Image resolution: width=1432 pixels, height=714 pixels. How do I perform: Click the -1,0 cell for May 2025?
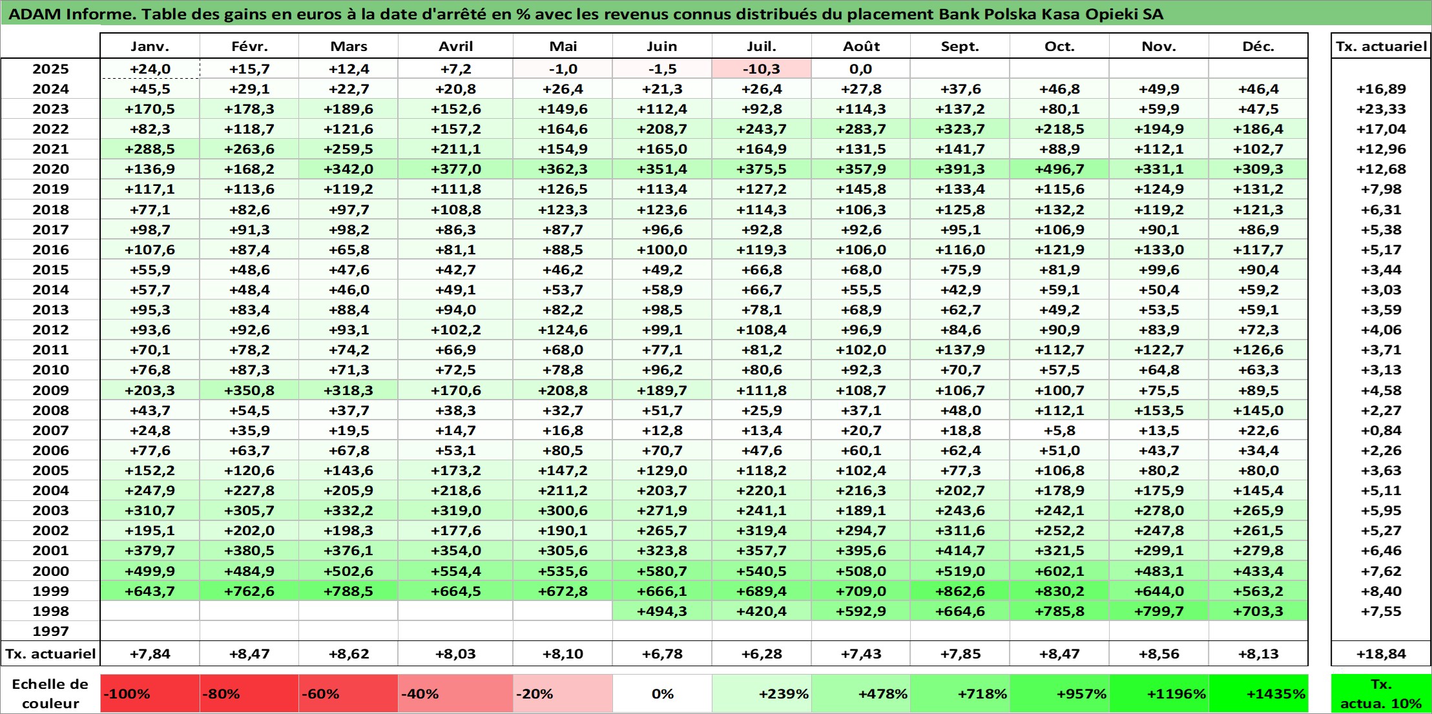pos(563,68)
